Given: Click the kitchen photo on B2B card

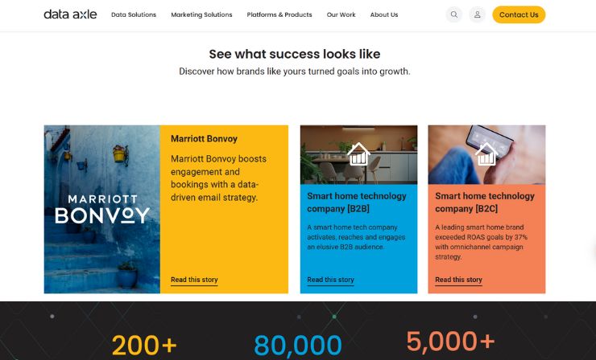Looking at the screenshot, I should [358, 155].
